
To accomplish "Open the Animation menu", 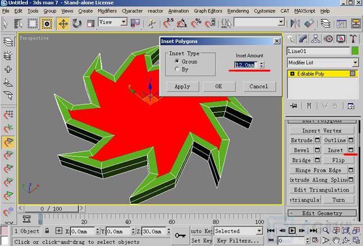I will 178,11.
